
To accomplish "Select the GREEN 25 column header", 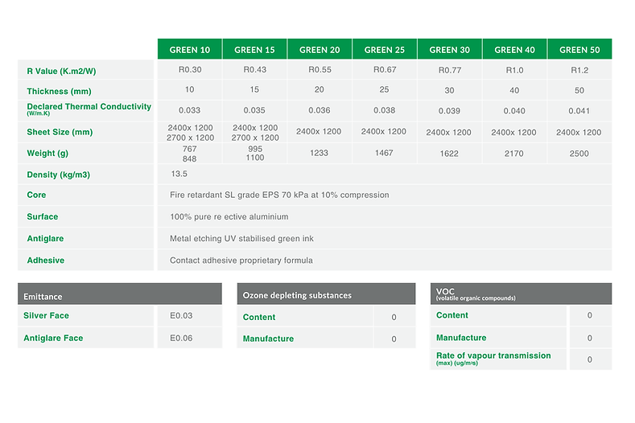I will click(x=385, y=50).
